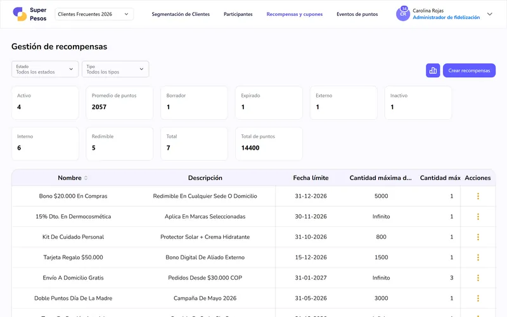507x317 pixels.
Task: Select the Redimible summary card
Action: click(x=120, y=144)
